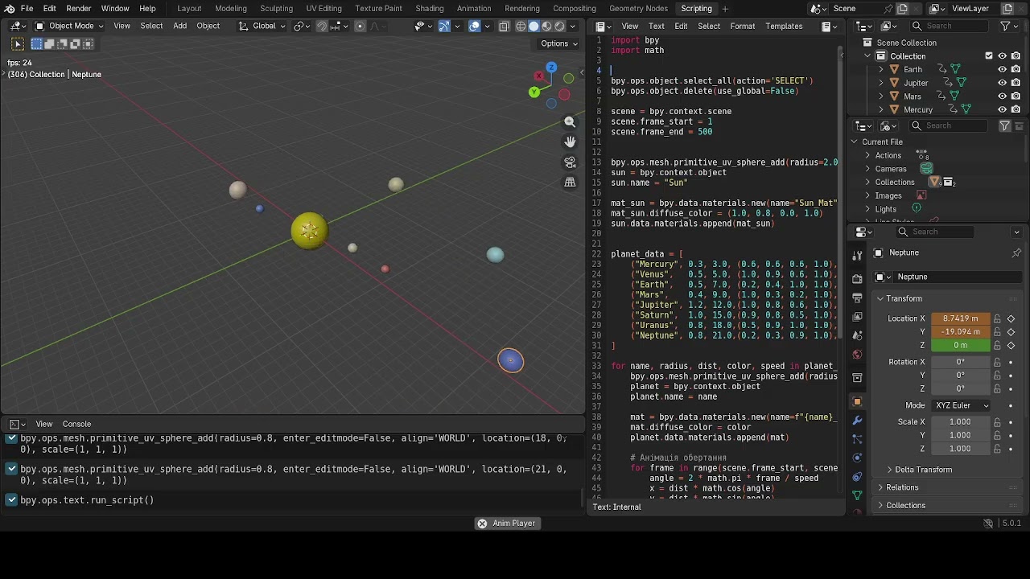Switch to the Layout workspace tab
Image resolution: width=1030 pixels, height=579 pixels.
[189, 8]
